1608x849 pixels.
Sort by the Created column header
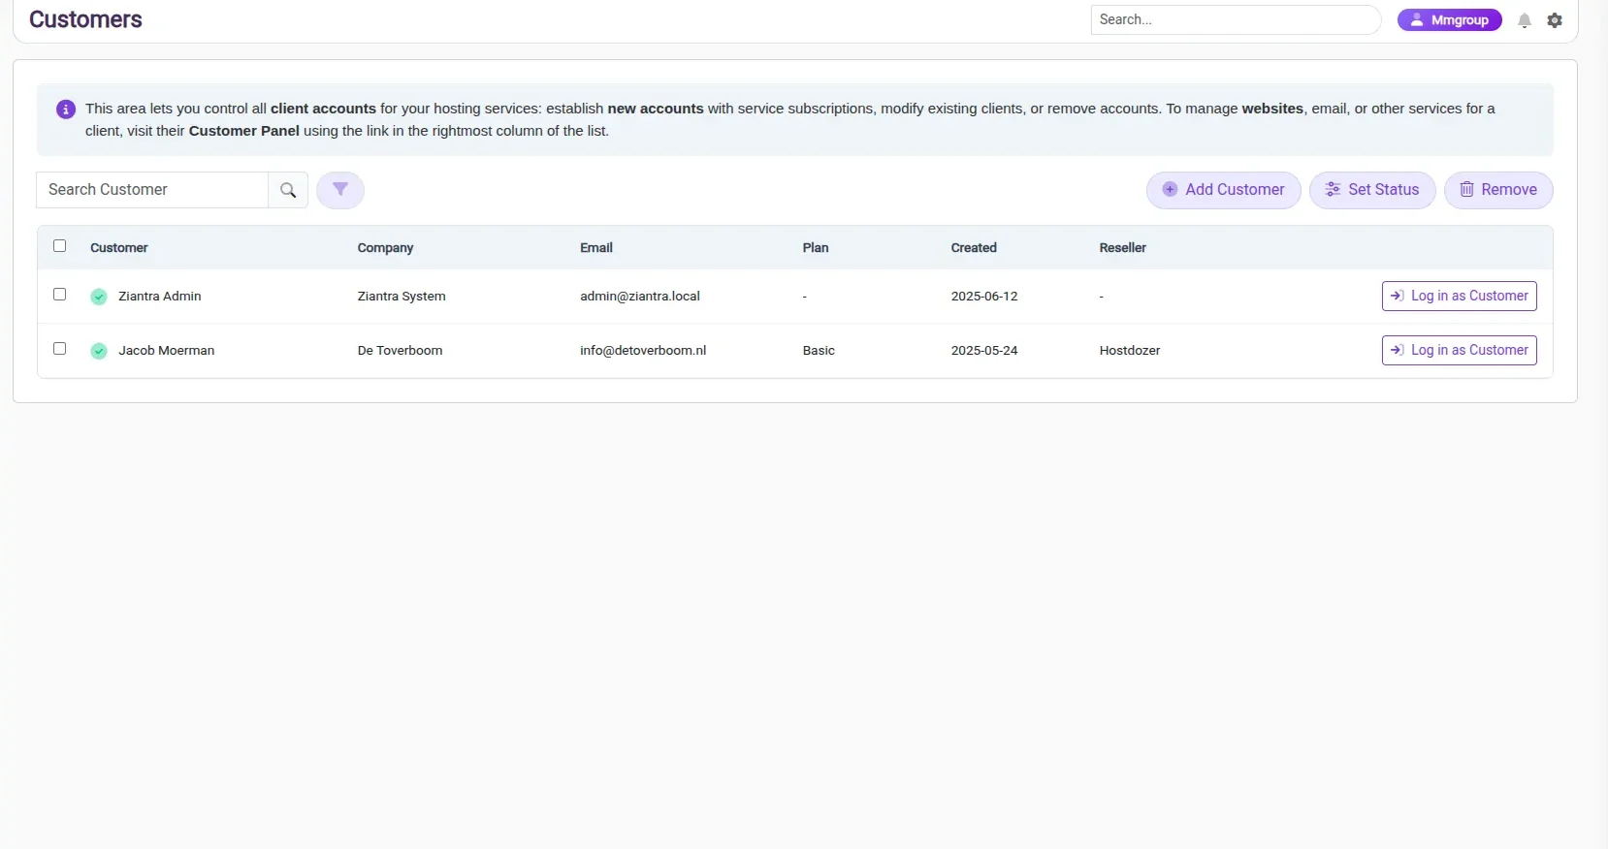974,248
